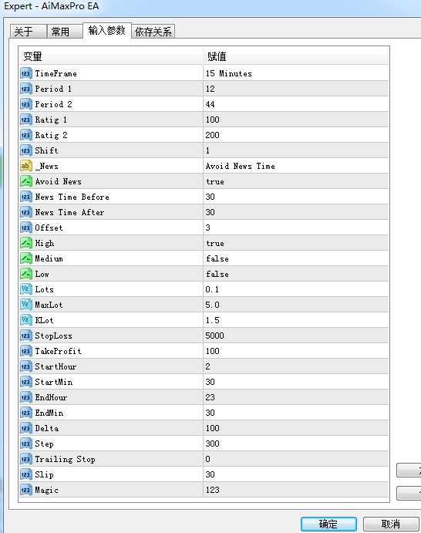421x533 pixels.
Task: Click the integer icon beside TimeFrame
Action: tap(26, 73)
